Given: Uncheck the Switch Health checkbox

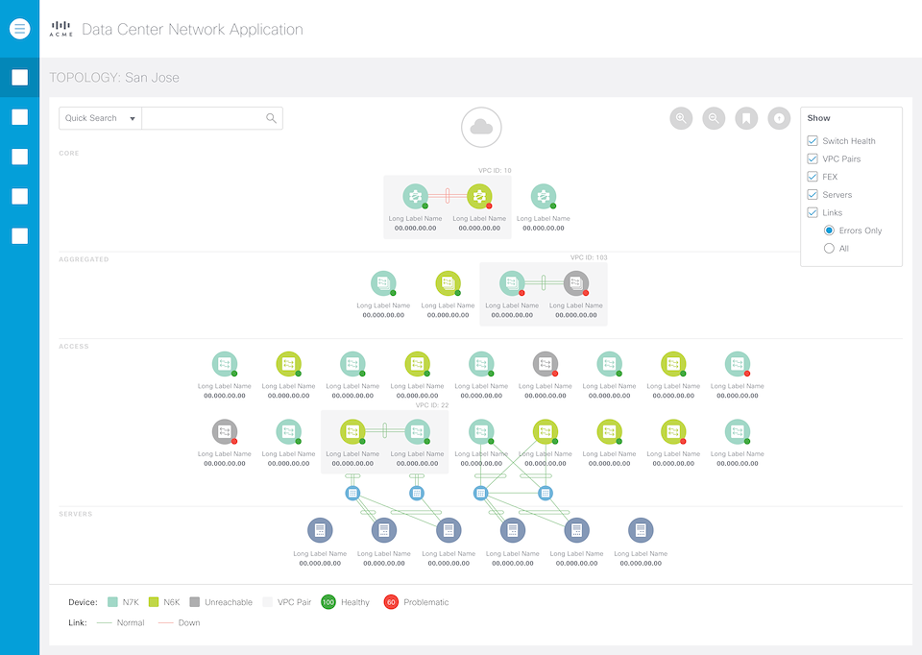Looking at the screenshot, I should 813,141.
